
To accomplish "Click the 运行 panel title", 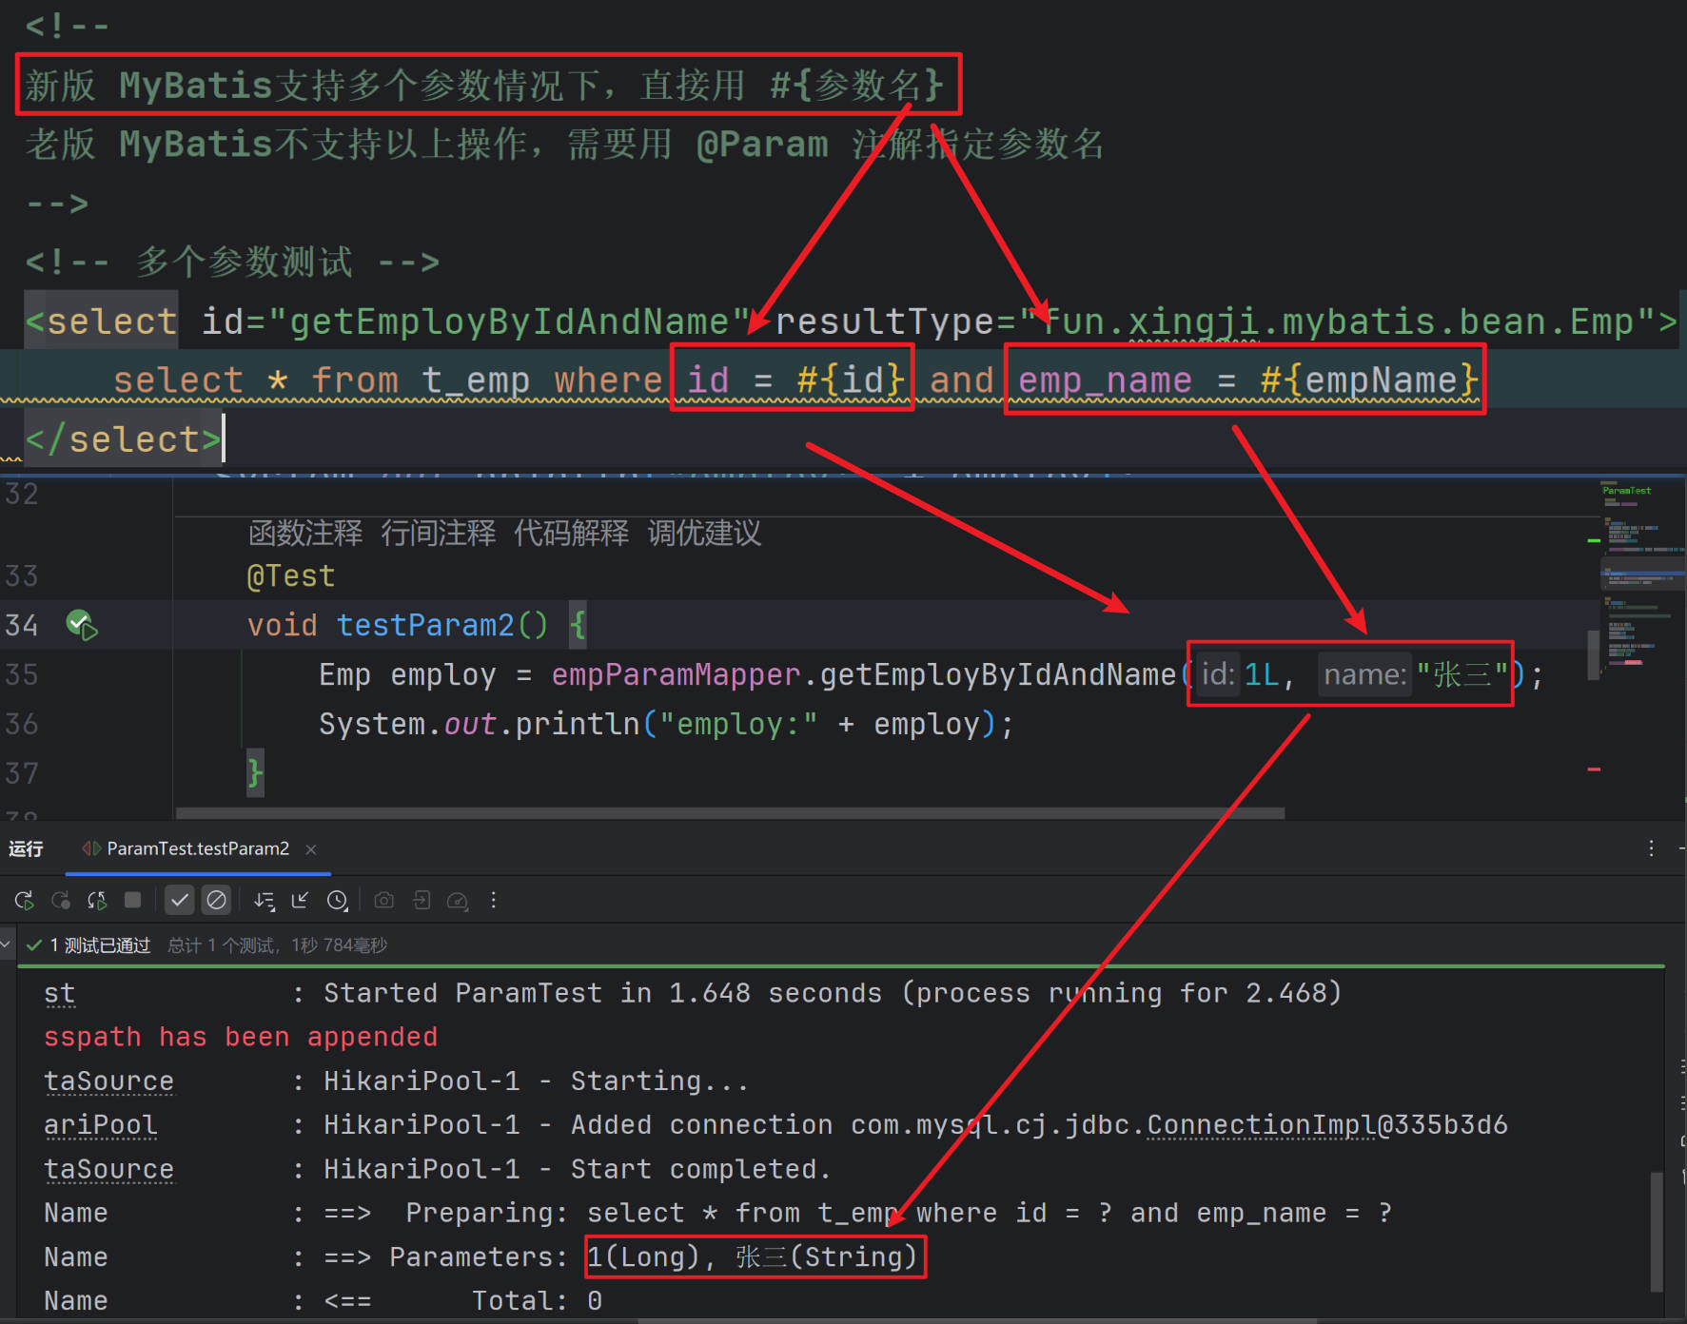I will (x=26, y=848).
